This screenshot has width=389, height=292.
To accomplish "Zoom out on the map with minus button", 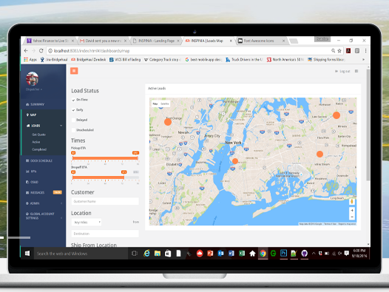I will pos(352,217).
